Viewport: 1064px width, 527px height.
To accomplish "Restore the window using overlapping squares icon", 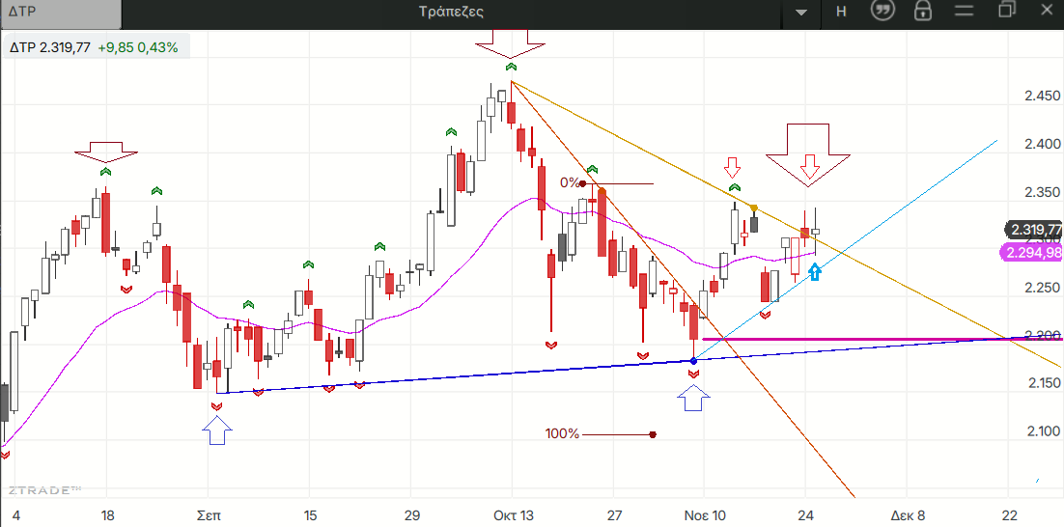I will pos(1008,12).
